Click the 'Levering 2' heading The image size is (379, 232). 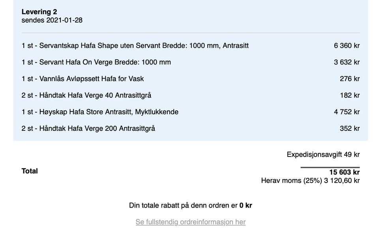tap(39, 12)
